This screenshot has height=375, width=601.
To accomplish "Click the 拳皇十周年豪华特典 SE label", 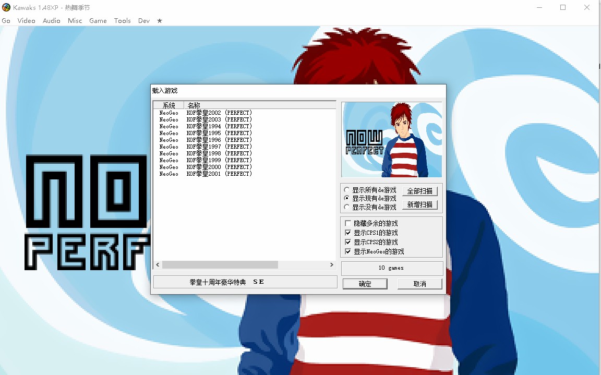I will pos(245,282).
